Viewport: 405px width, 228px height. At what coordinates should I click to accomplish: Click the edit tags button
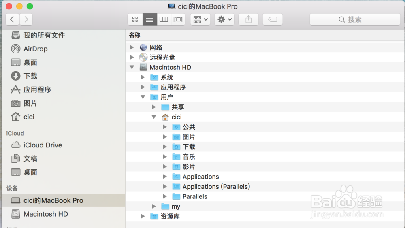click(x=273, y=19)
